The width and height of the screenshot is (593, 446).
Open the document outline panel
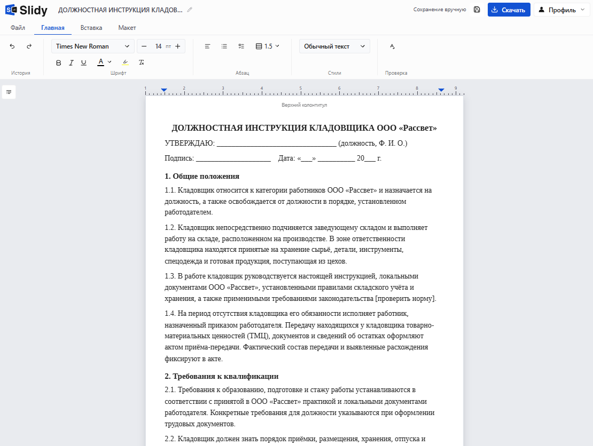point(9,92)
